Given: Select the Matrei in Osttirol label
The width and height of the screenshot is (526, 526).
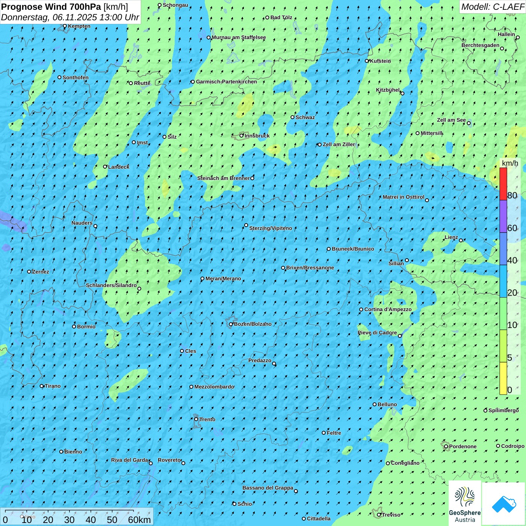Looking at the screenshot, I should pos(404,197).
